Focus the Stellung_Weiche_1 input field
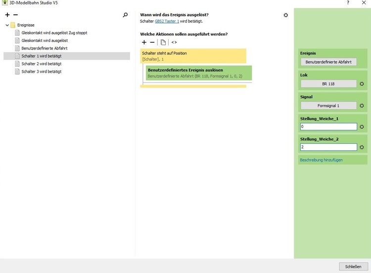The height and width of the screenshot is (273, 371). coord(328,126)
